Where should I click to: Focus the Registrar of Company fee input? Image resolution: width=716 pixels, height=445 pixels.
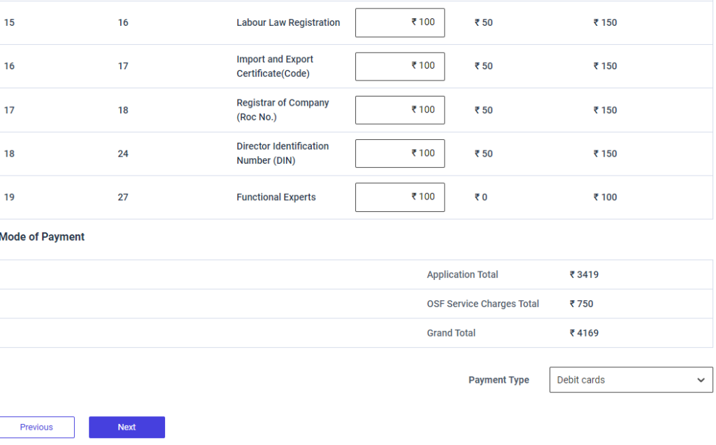click(x=399, y=110)
